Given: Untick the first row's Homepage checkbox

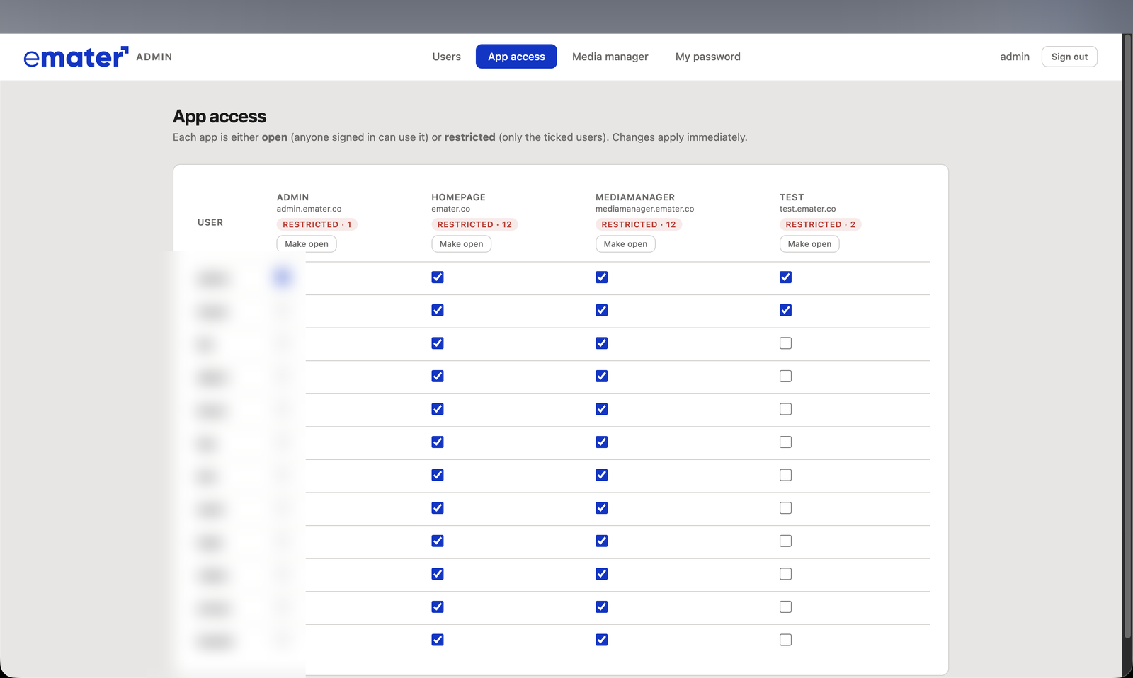Looking at the screenshot, I should [438, 277].
